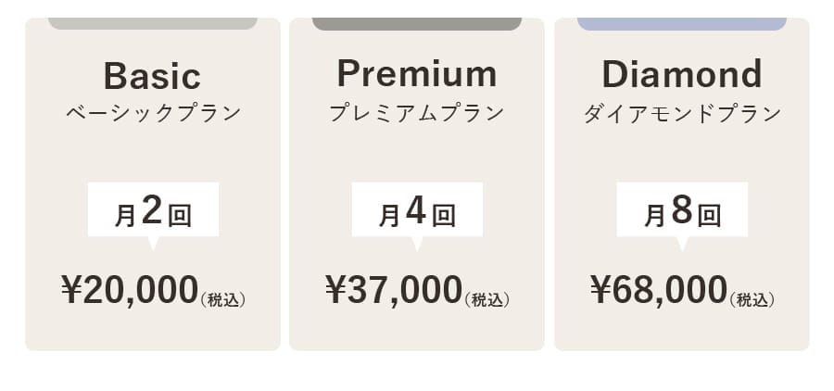Select the ダイアモンドプラン subtitle text

[x=682, y=114]
